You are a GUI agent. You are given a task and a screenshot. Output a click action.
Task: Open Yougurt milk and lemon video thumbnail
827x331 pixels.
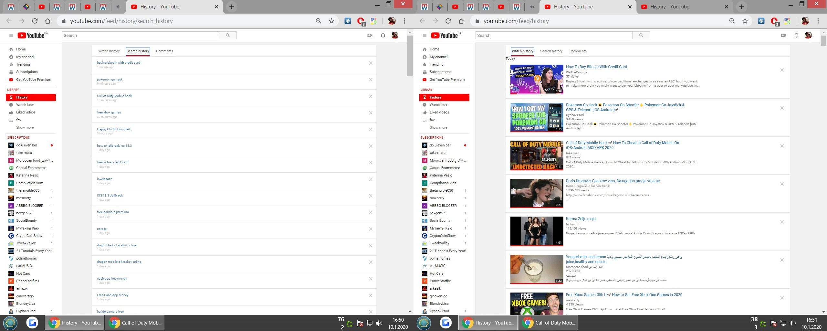(537, 269)
